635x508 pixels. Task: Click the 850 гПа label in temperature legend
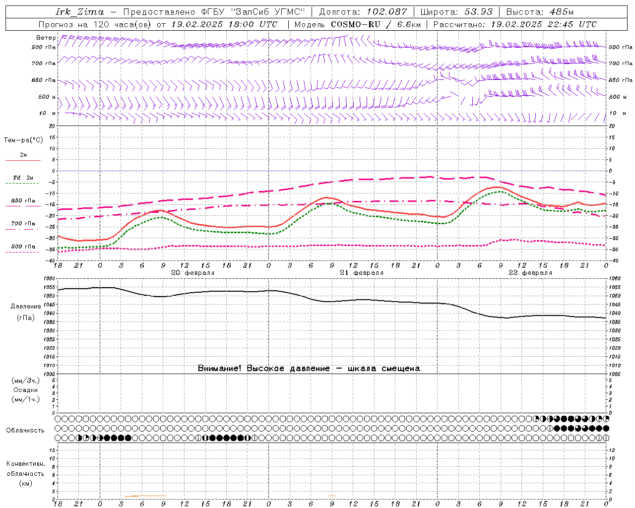(x=23, y=201)
